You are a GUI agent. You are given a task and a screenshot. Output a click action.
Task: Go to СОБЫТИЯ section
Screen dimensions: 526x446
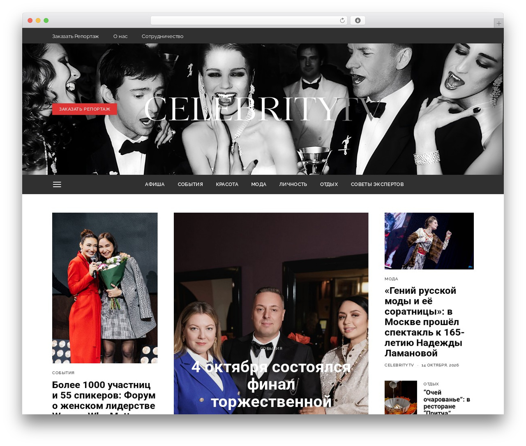pos(190,184)
